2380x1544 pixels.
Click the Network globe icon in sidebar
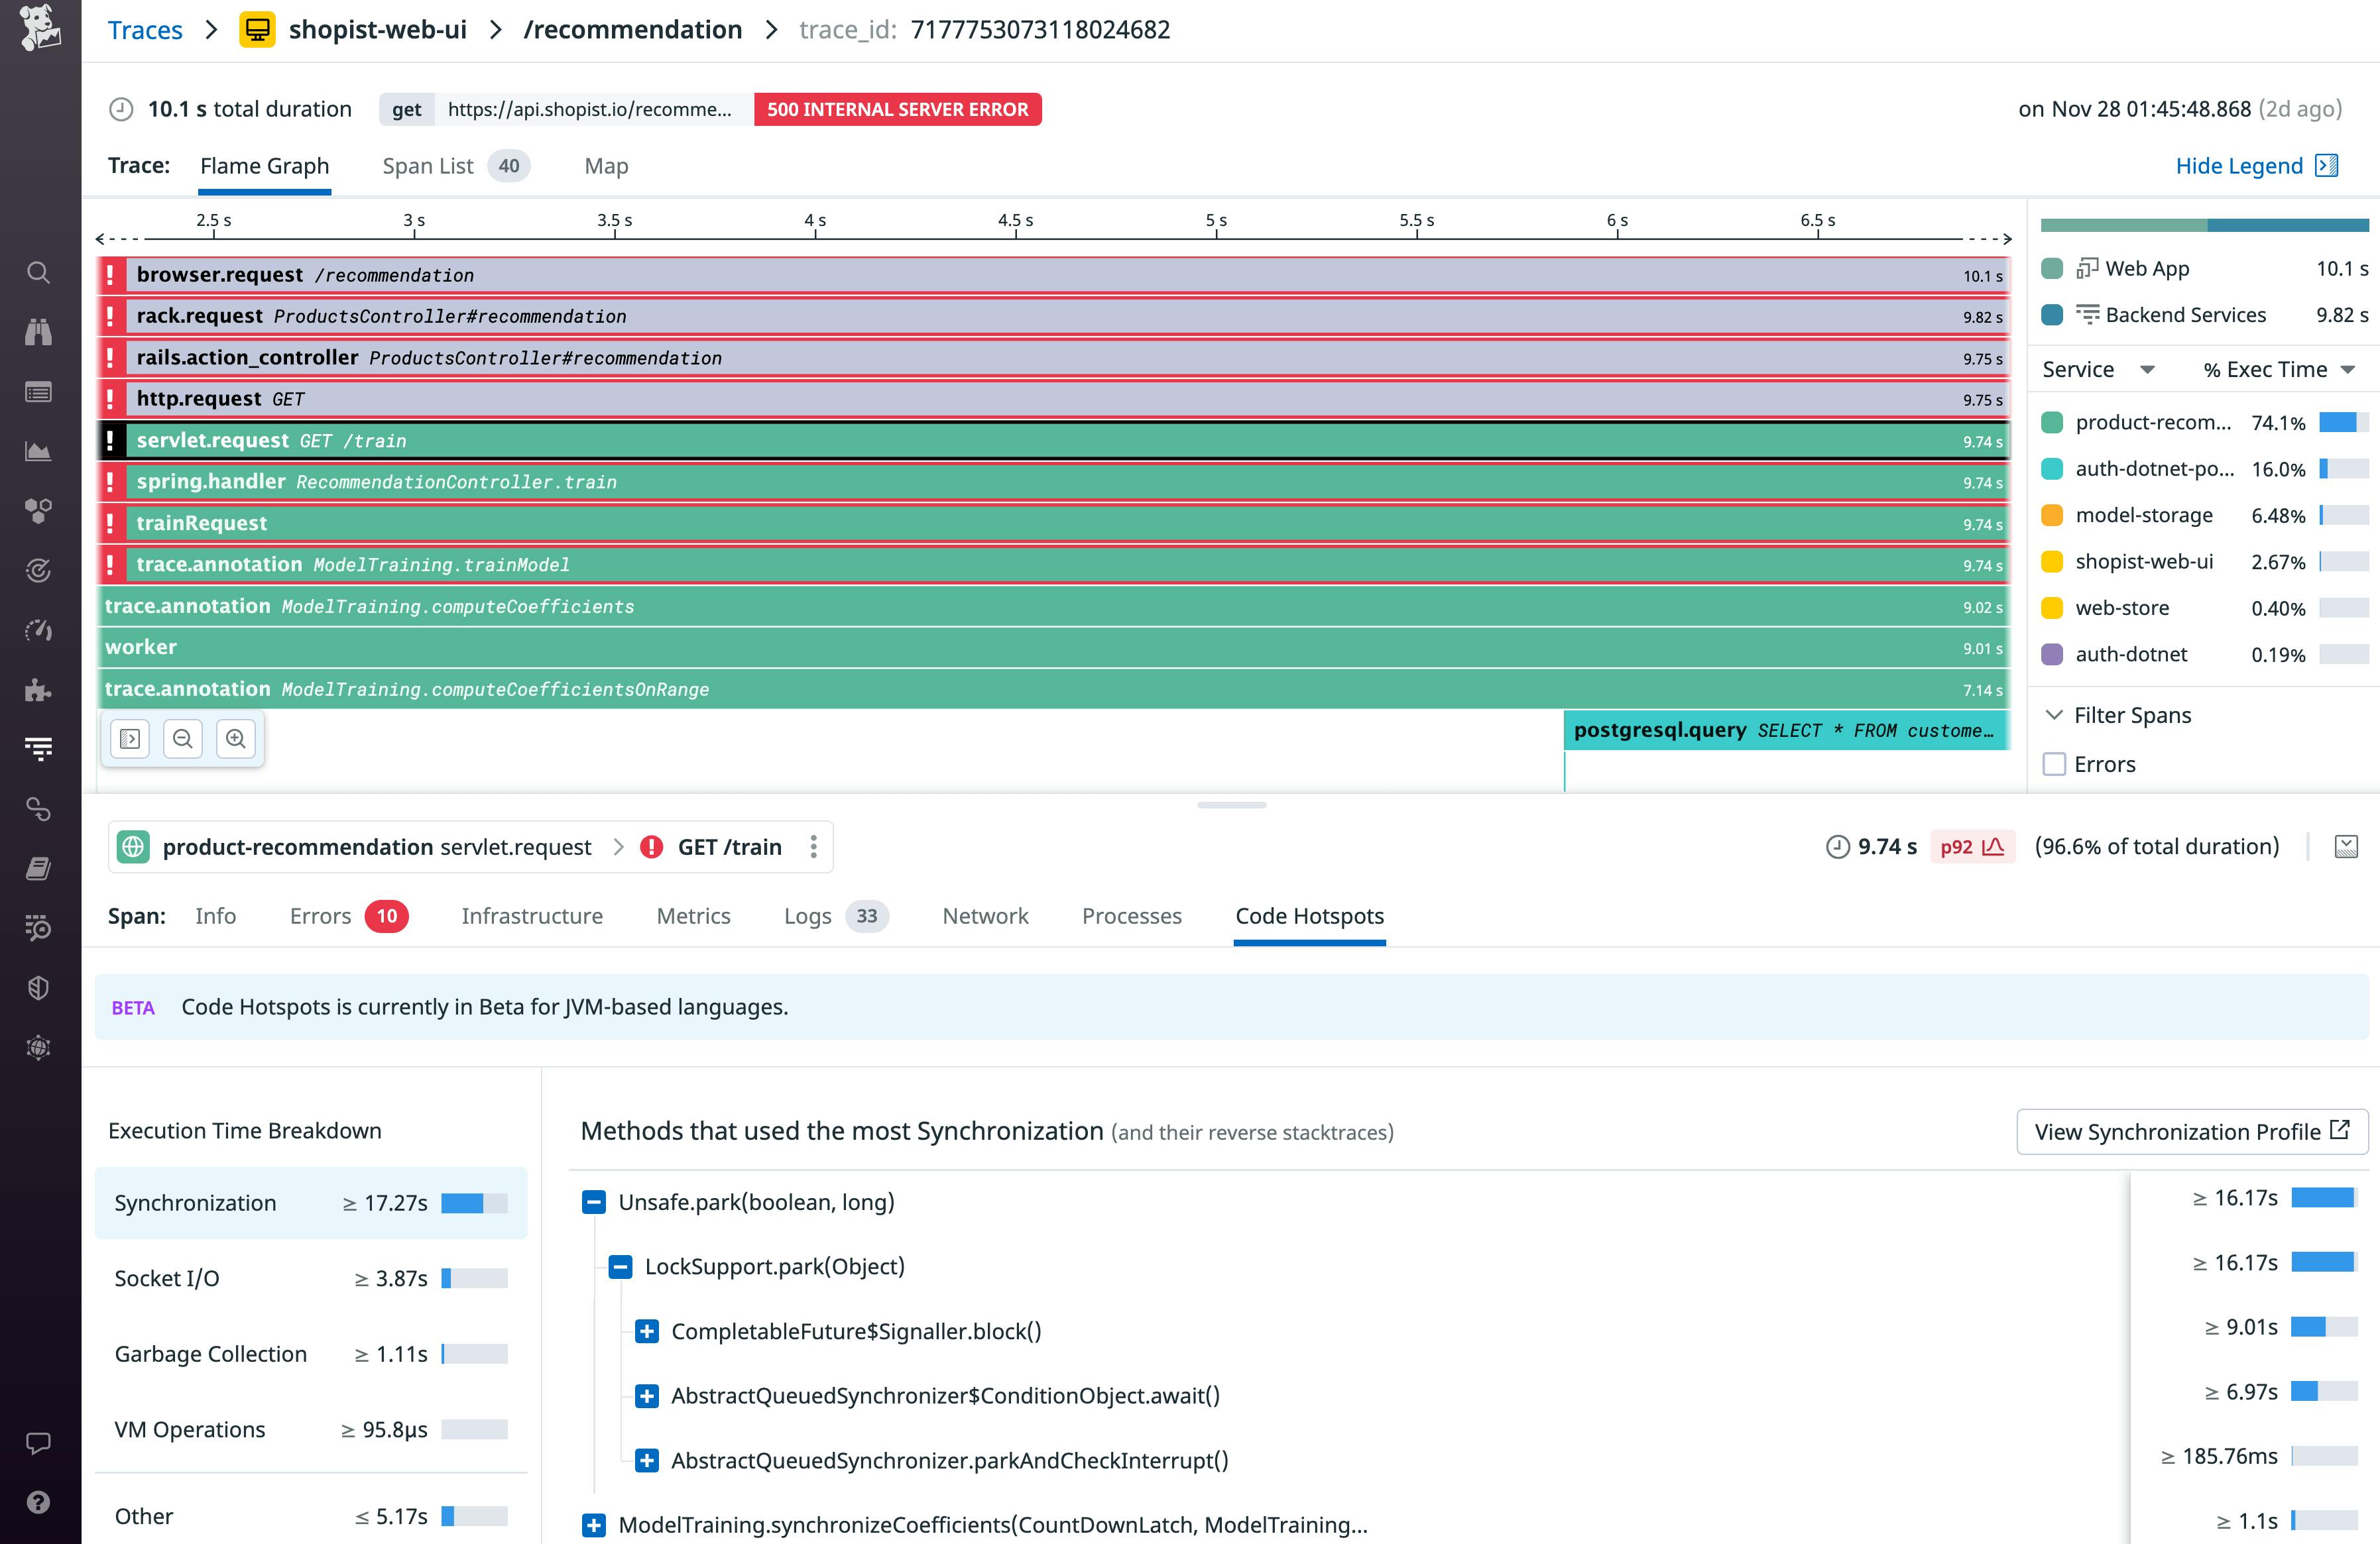(x=38, y=1048)
